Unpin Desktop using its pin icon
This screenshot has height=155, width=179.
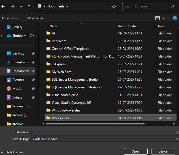coord(33,53)
